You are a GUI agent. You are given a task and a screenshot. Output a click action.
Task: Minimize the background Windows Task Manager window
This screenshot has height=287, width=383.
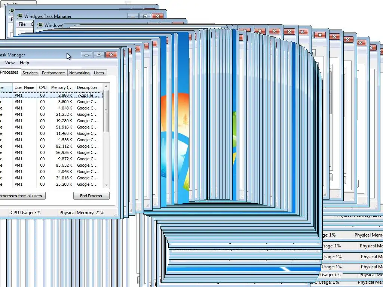[x=133, y=16]
